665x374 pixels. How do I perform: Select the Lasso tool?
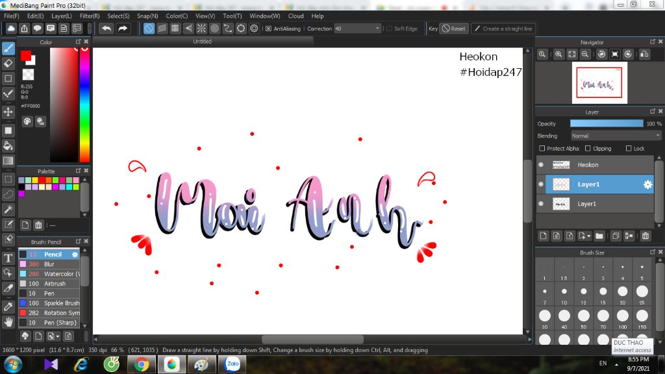(8, 194)
